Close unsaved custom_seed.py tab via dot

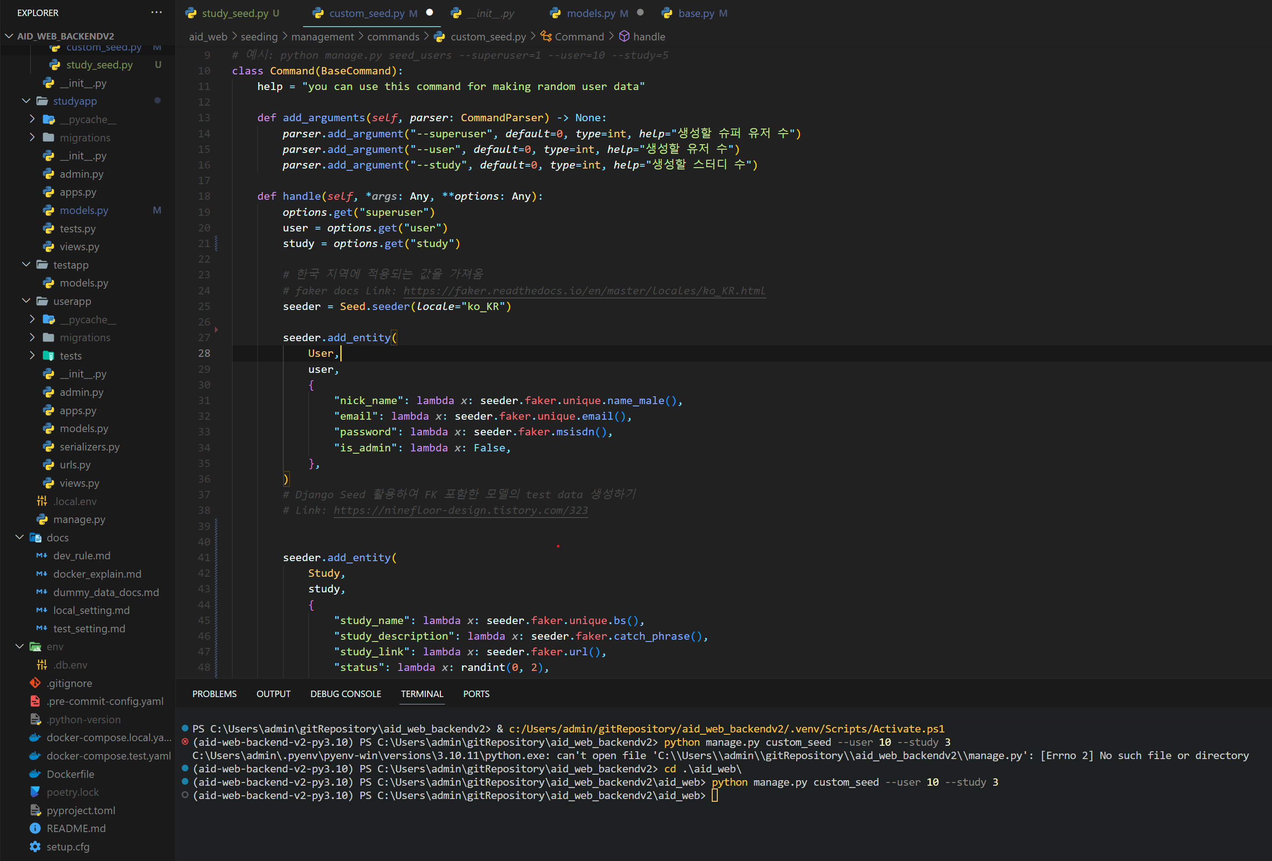[x=430, y=12]
